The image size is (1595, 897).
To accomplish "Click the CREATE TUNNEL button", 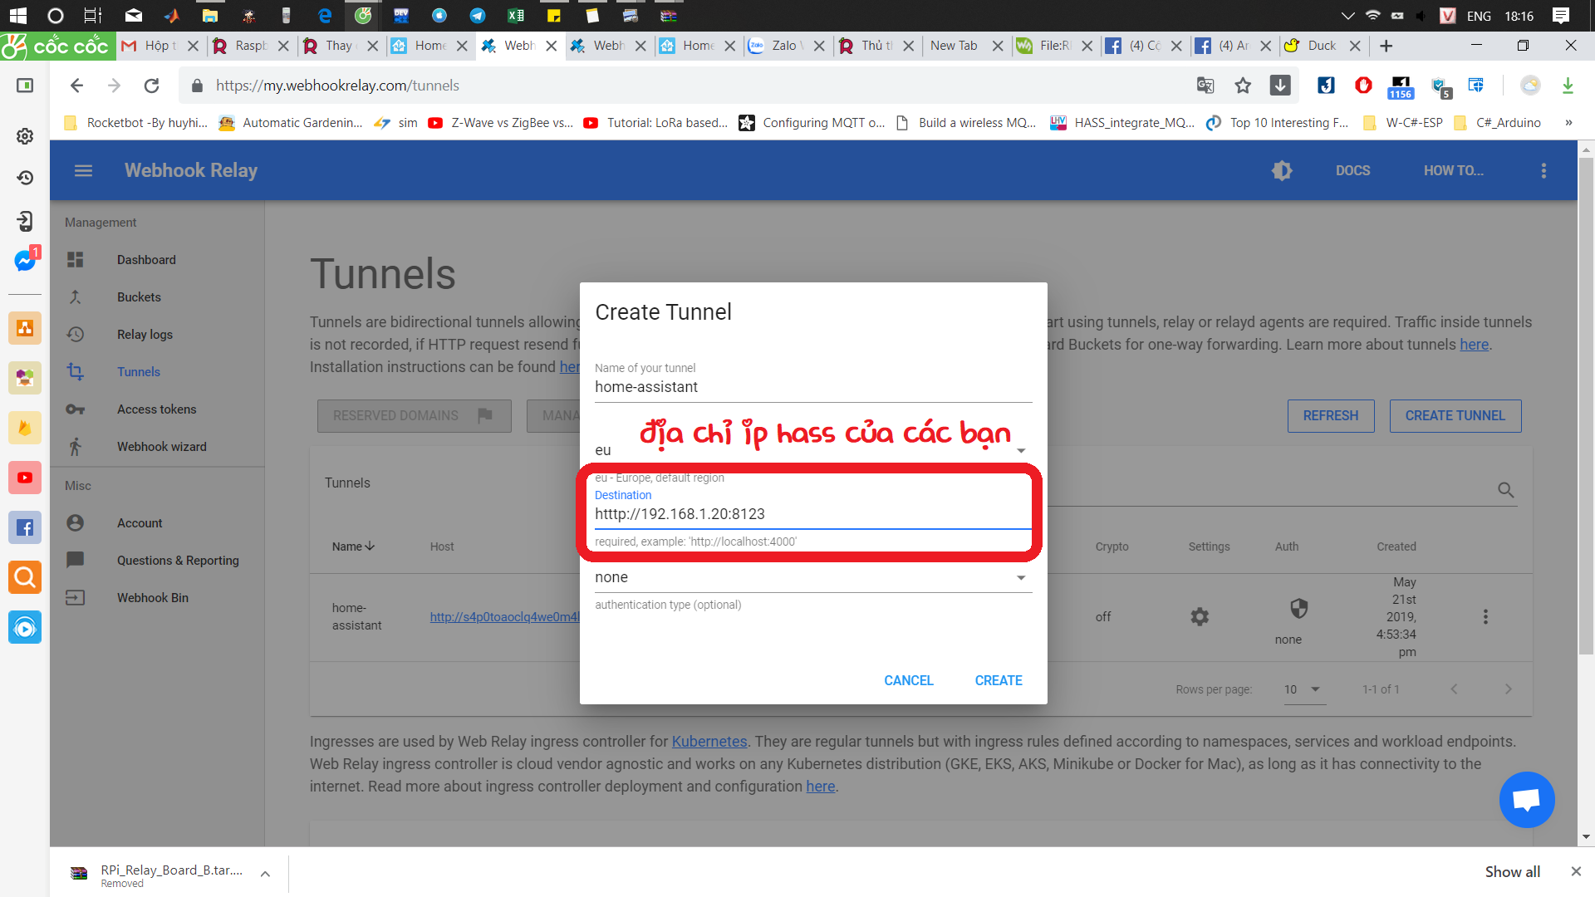I will click(x=1455, y=415).
